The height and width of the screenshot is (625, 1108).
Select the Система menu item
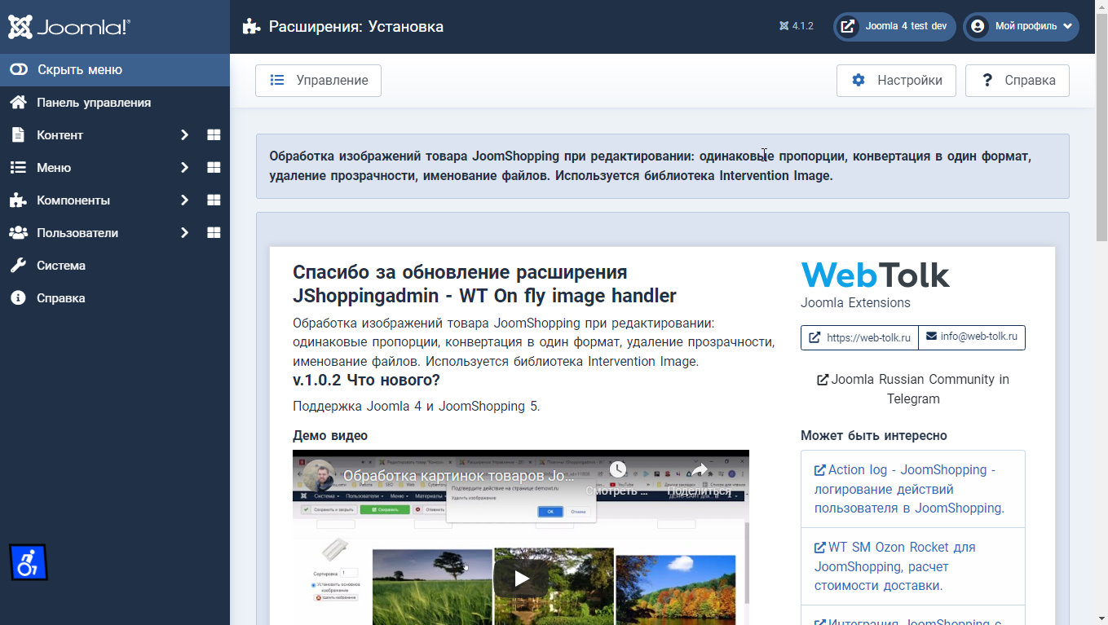tap(61, 266)
